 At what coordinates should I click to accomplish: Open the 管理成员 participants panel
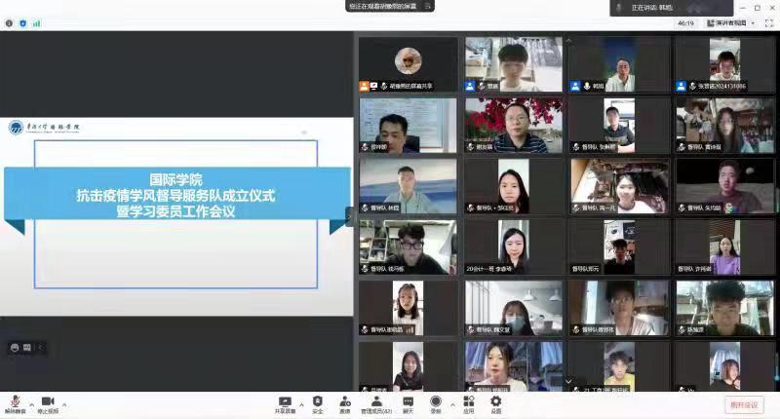point(375,401)
